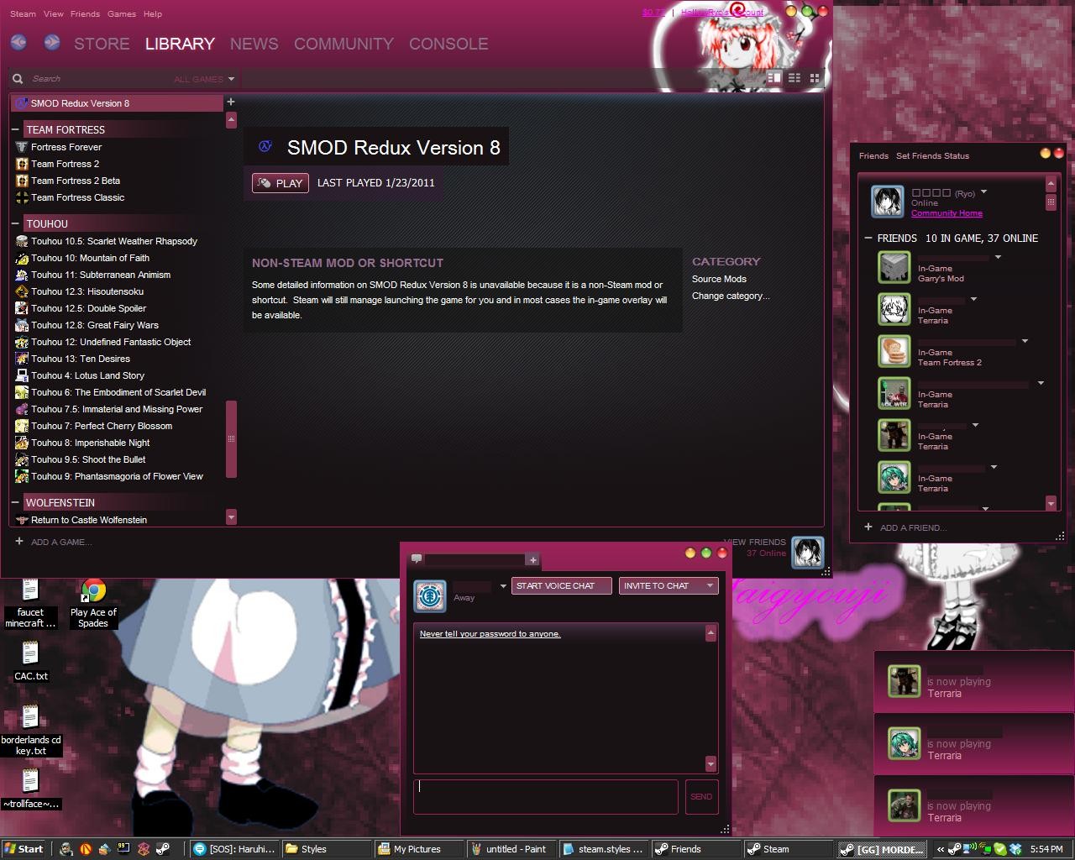1075x860 pixels.
Task: Select CAC.txt desktop file
Action: point(31,660)
